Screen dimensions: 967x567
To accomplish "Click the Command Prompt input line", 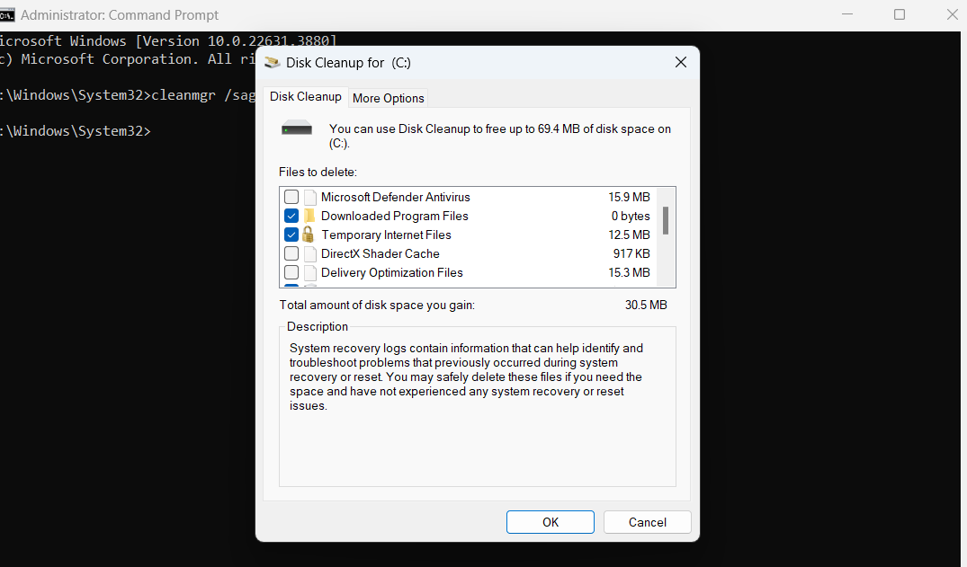I will click(76, 130).
